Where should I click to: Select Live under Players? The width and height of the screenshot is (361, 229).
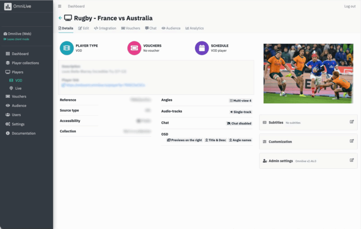[18, 88]
